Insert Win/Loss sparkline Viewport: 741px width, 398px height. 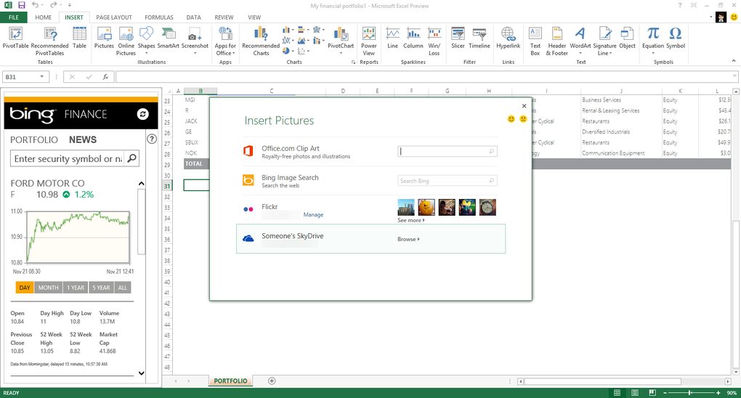(x=434, y=41)
